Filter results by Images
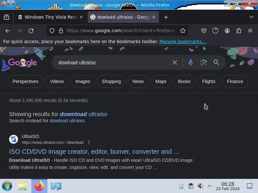 [x=83, y=81]
